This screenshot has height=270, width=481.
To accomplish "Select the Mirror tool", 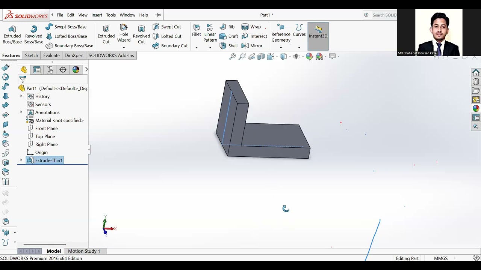I will pos(252,46).
